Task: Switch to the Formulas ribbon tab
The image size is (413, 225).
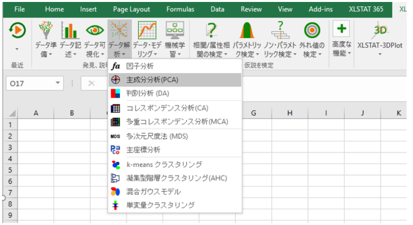Action: (180, 9)
